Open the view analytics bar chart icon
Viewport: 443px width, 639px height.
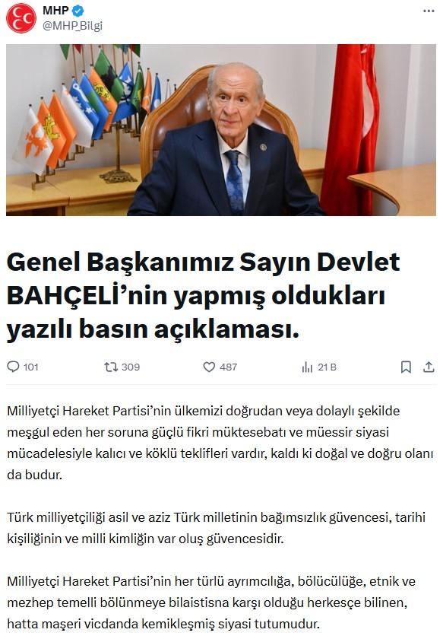tap(308, 367)
